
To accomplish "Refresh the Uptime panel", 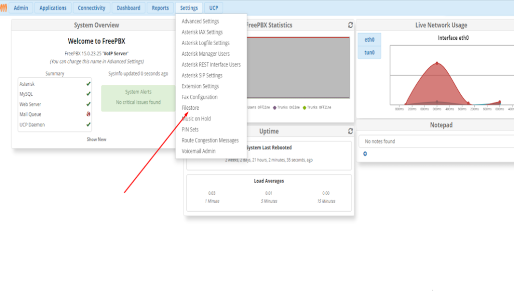I will 350,131.
